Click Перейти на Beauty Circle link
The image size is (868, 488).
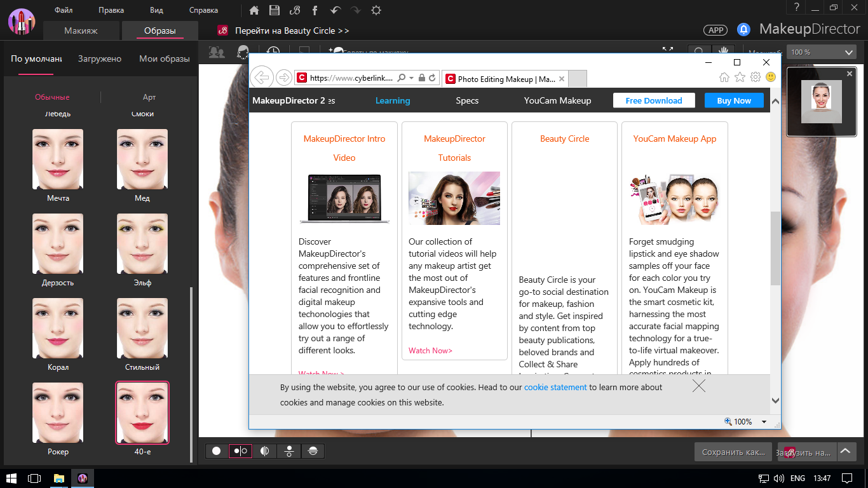(x=292, y=30)
